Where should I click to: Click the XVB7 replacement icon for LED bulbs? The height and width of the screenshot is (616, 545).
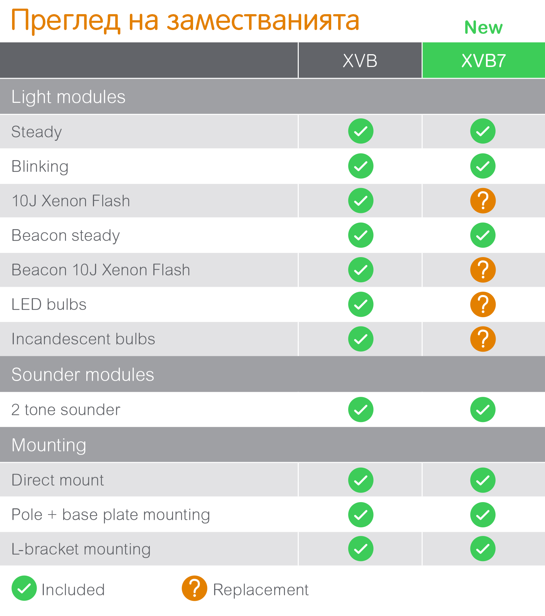(483, 304)
